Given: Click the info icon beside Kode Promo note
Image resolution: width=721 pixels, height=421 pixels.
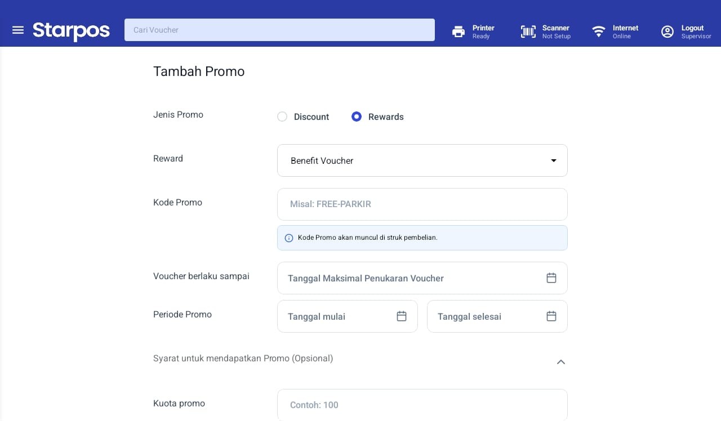Looking at the screenshot, I should point(289,238).
